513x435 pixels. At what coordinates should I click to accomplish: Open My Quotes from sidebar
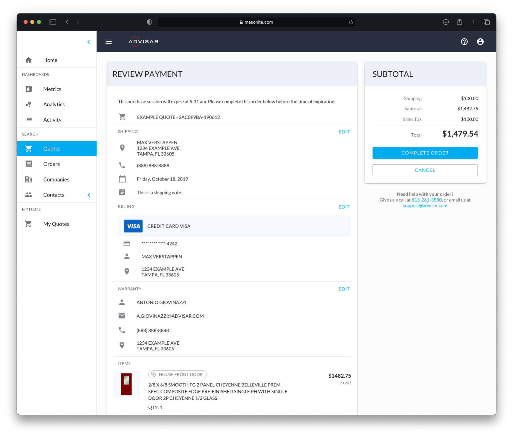point(56,224)
